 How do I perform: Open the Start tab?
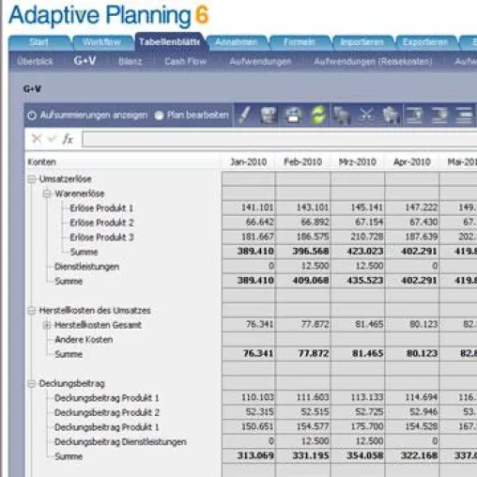pyautogui.click(x=39, y=42)
